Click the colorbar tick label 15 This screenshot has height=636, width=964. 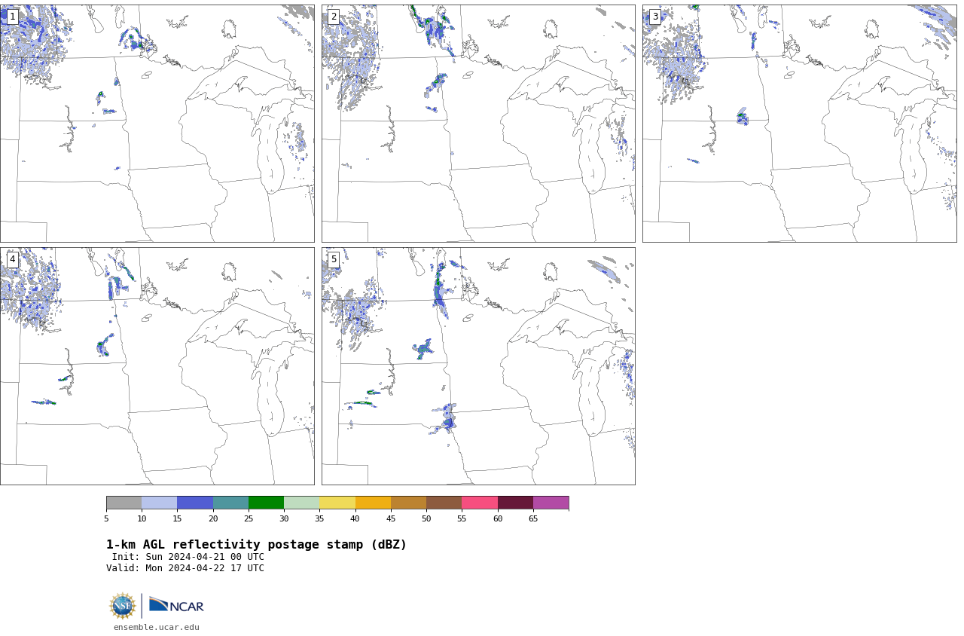(177, 518)
